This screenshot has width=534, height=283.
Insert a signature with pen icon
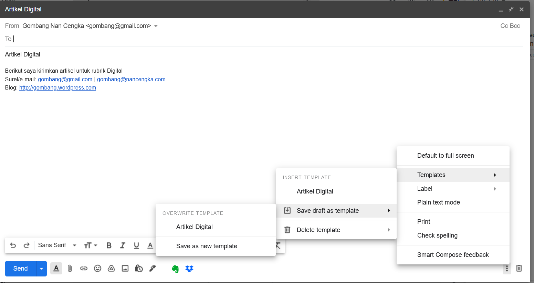coord(153,269)
